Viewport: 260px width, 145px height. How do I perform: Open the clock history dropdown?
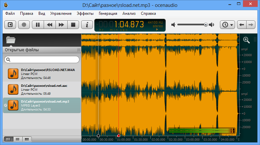coord(227,25)
